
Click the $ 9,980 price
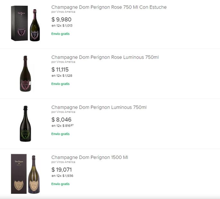pos(61,20)
